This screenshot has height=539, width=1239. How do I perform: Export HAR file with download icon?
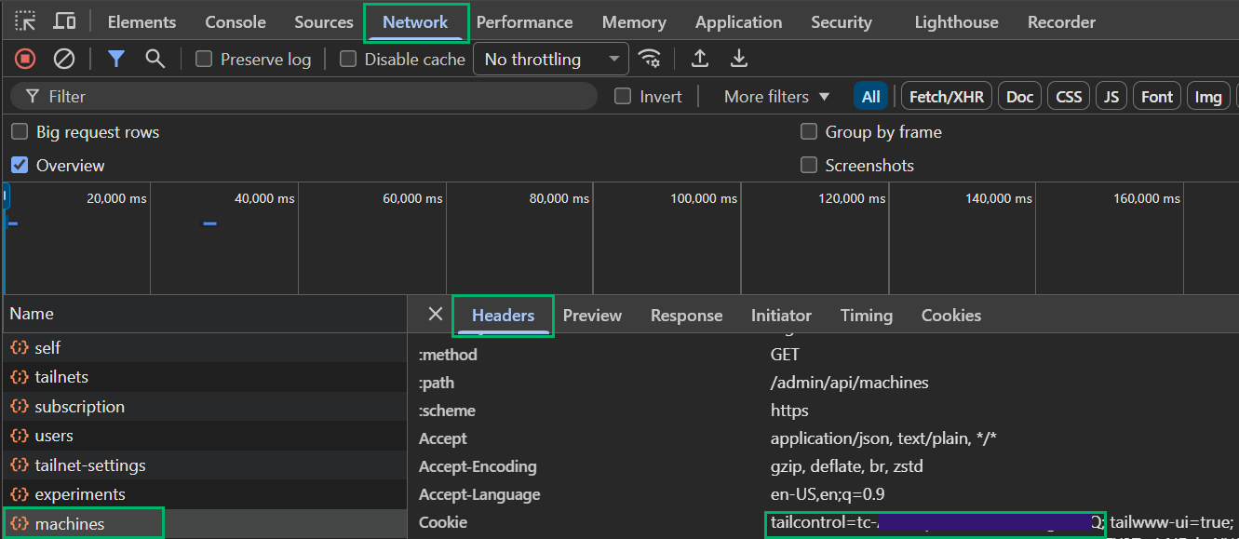pyautogui.click(x=739, y=59)
